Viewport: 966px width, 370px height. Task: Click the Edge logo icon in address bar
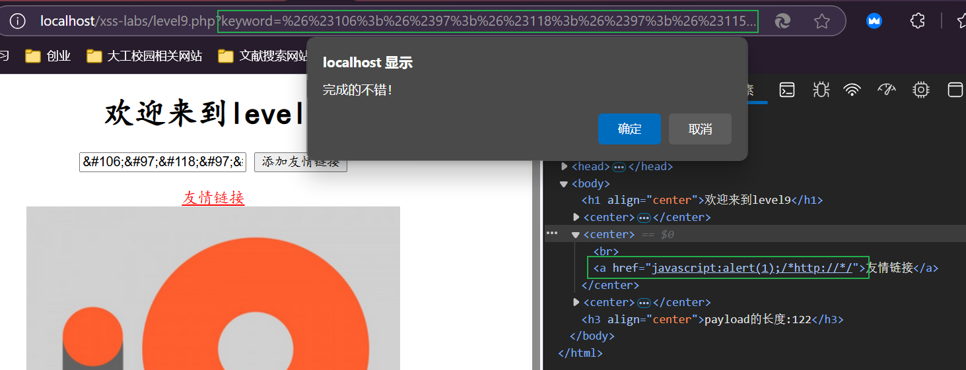tap(782, 21)
